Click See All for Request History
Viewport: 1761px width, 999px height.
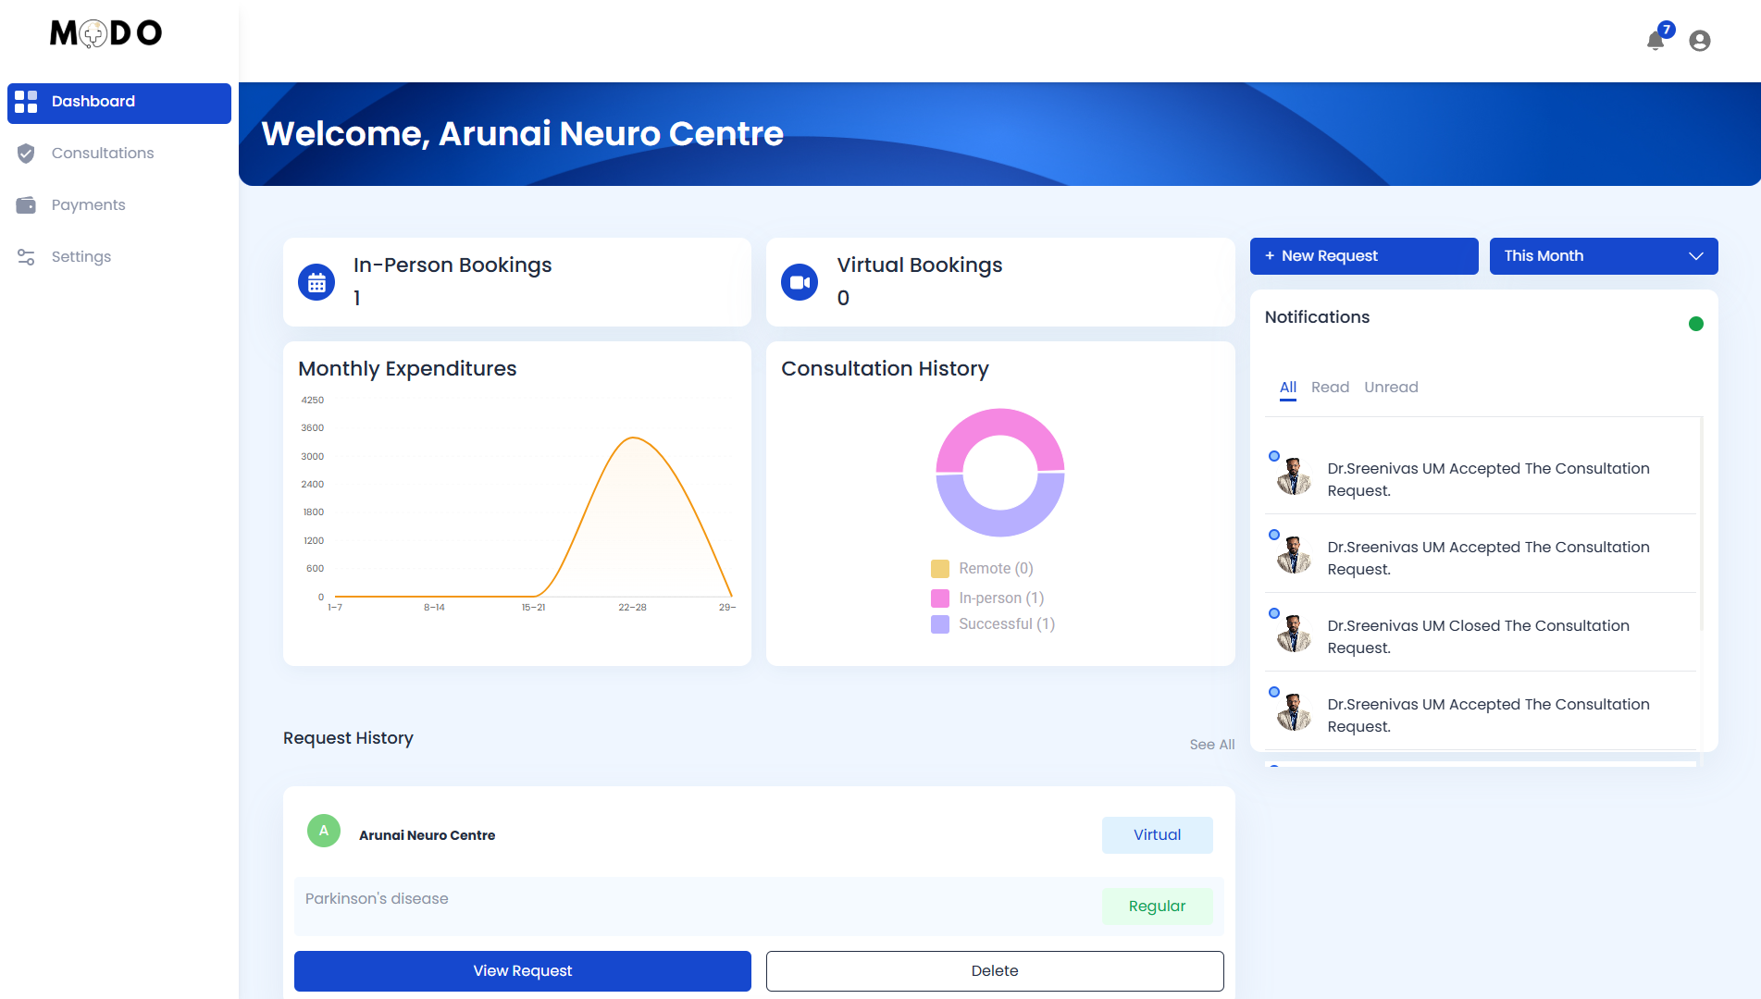(1211, 745)
